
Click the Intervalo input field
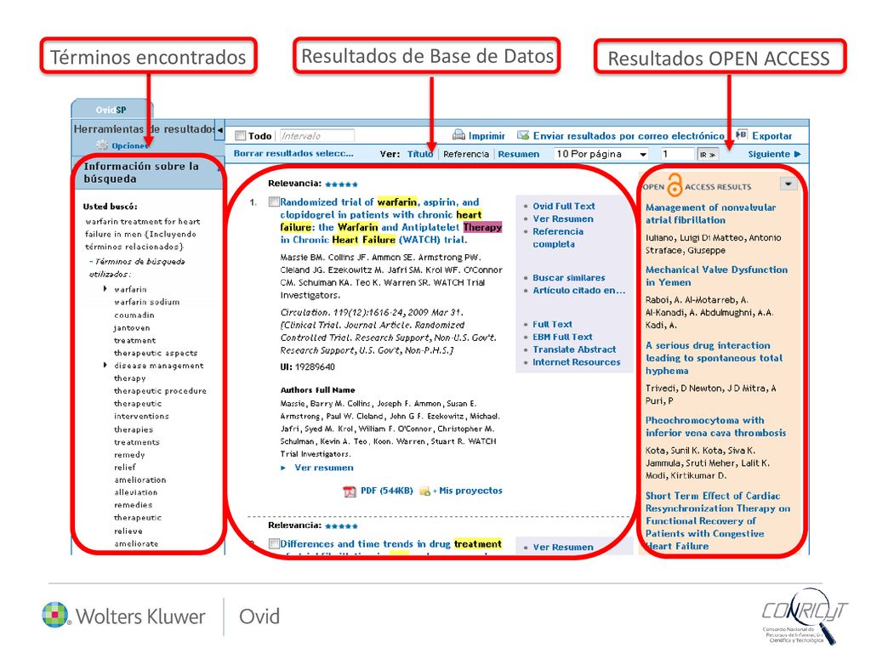(x=316, y=135)
